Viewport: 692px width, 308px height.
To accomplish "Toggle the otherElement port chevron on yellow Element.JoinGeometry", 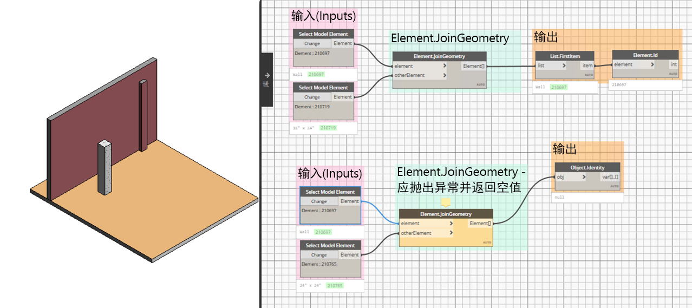I will pos(451,233).
